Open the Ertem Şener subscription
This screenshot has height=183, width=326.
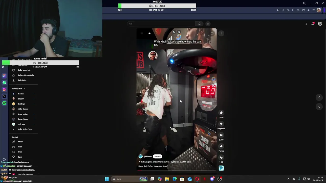(x=23, y=119)
